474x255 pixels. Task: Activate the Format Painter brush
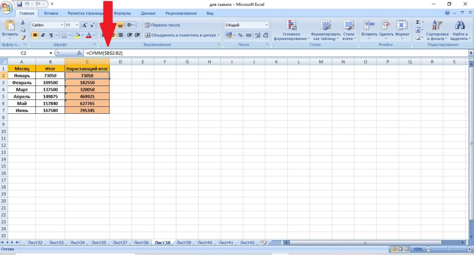coord(23,37)
